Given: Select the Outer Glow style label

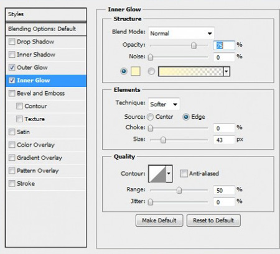Looking at the screenshot, I should pyautogui.click(x=32, y=68).
